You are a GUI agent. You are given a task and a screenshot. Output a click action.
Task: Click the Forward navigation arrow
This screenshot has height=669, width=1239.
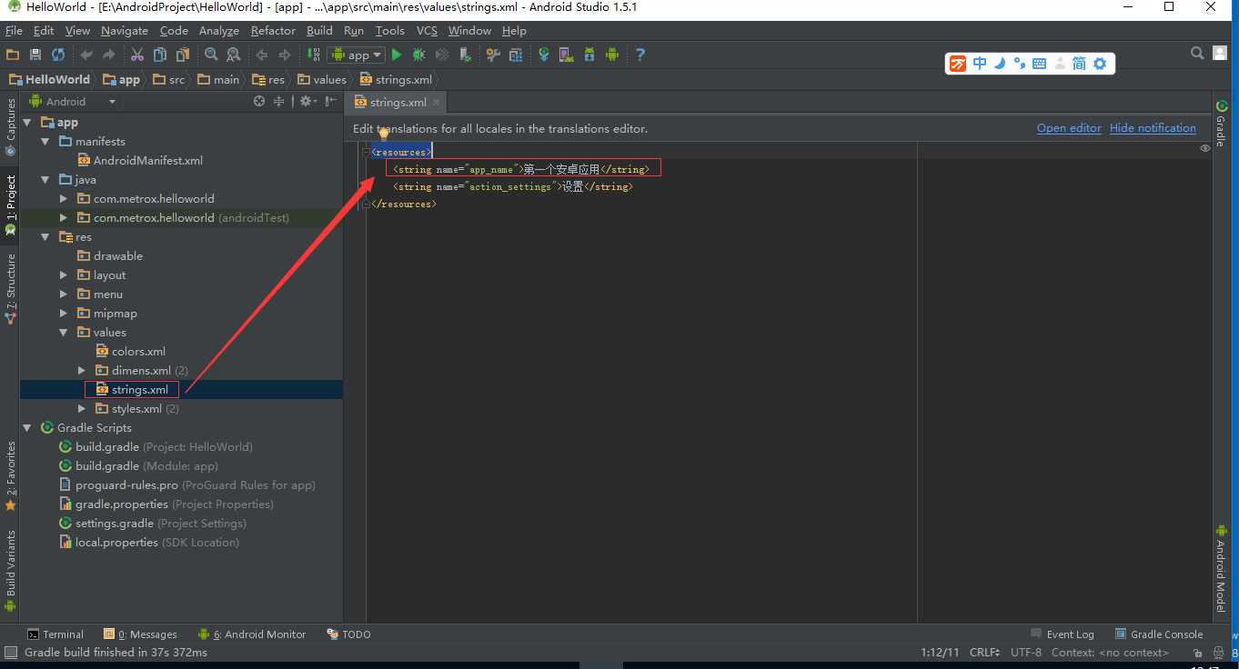tap(285, 55)
